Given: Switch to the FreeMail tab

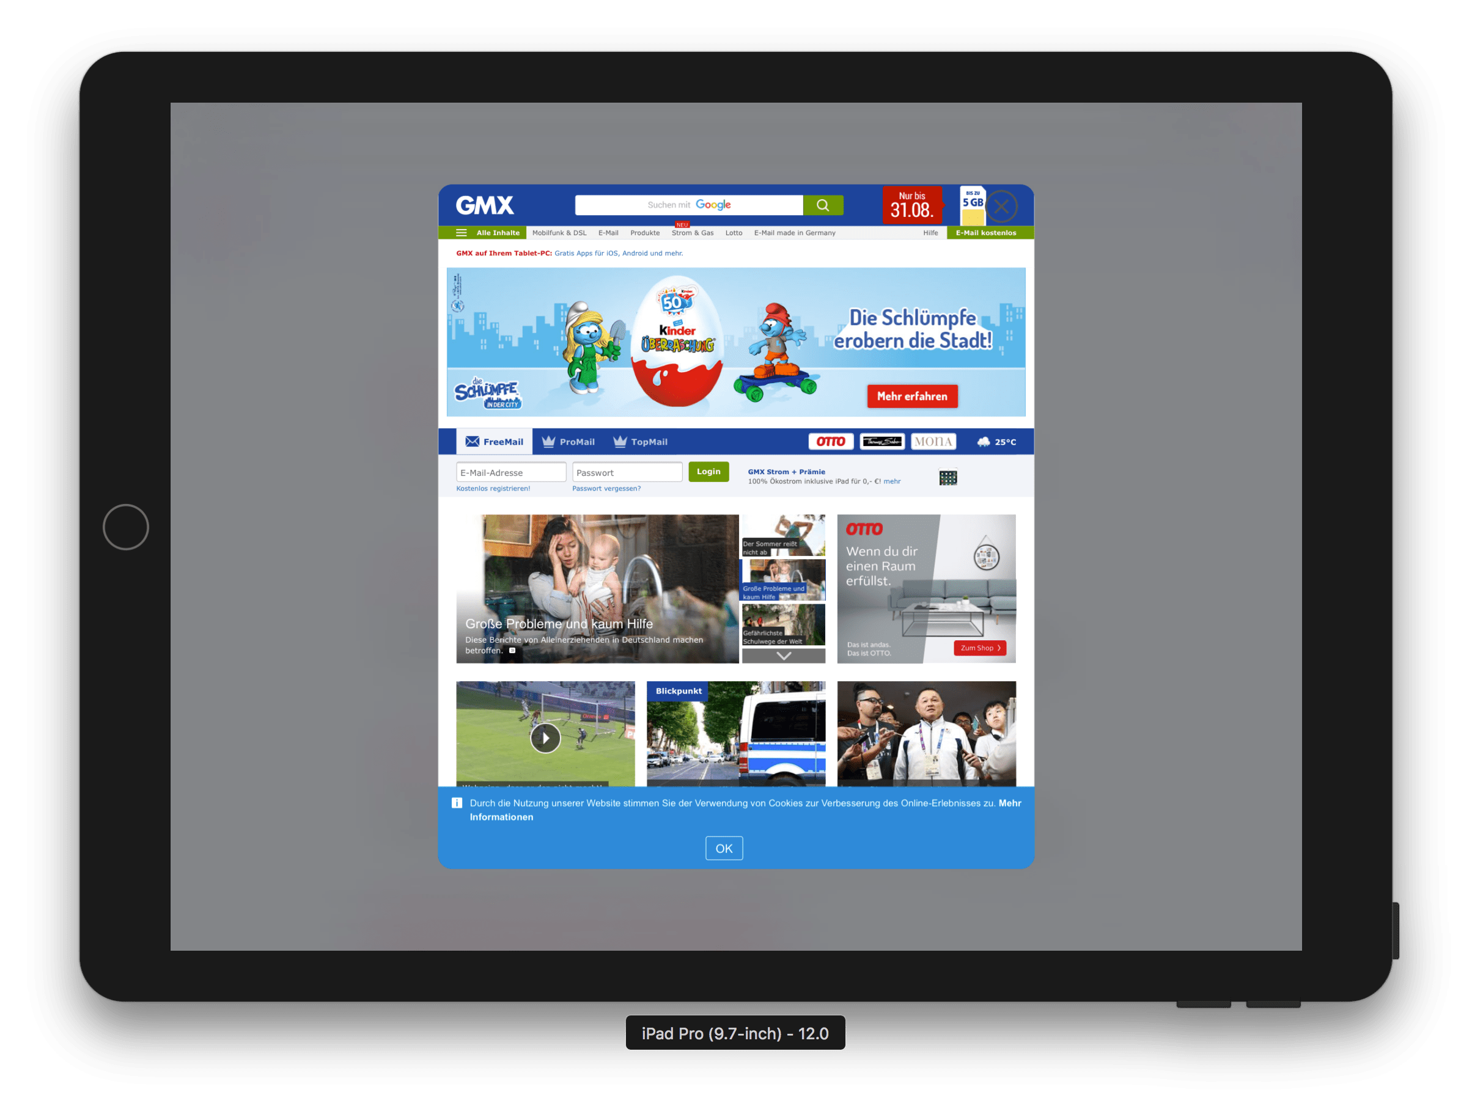Looking at the screenshot, I should tap(494, 442).
